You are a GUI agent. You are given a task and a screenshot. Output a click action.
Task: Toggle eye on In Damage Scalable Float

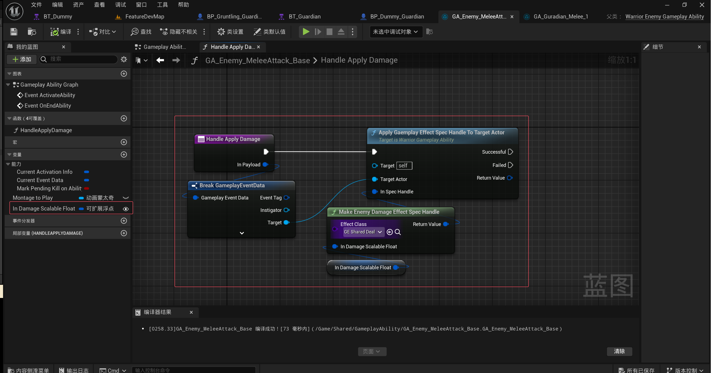[x=126, y=209]
